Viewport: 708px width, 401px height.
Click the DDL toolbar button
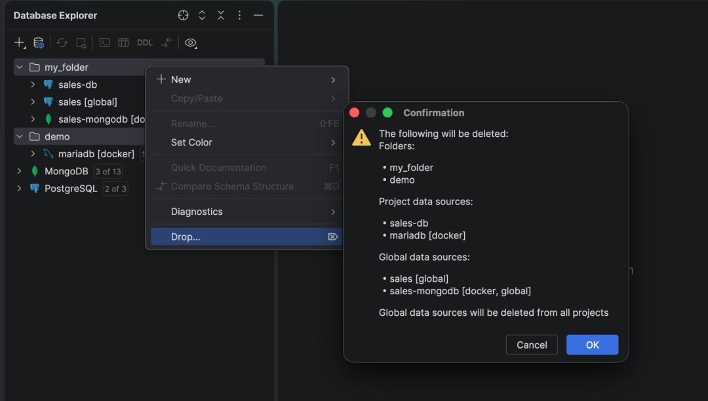[144, 43]
